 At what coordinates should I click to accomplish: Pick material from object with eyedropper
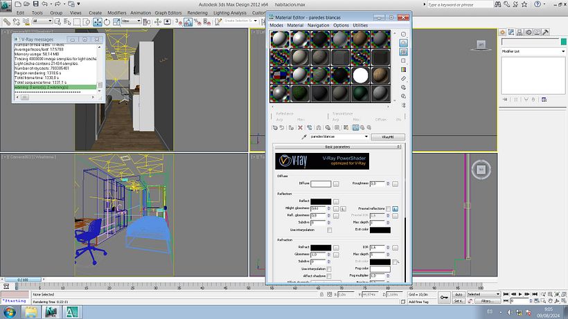[x=304, y=137]
